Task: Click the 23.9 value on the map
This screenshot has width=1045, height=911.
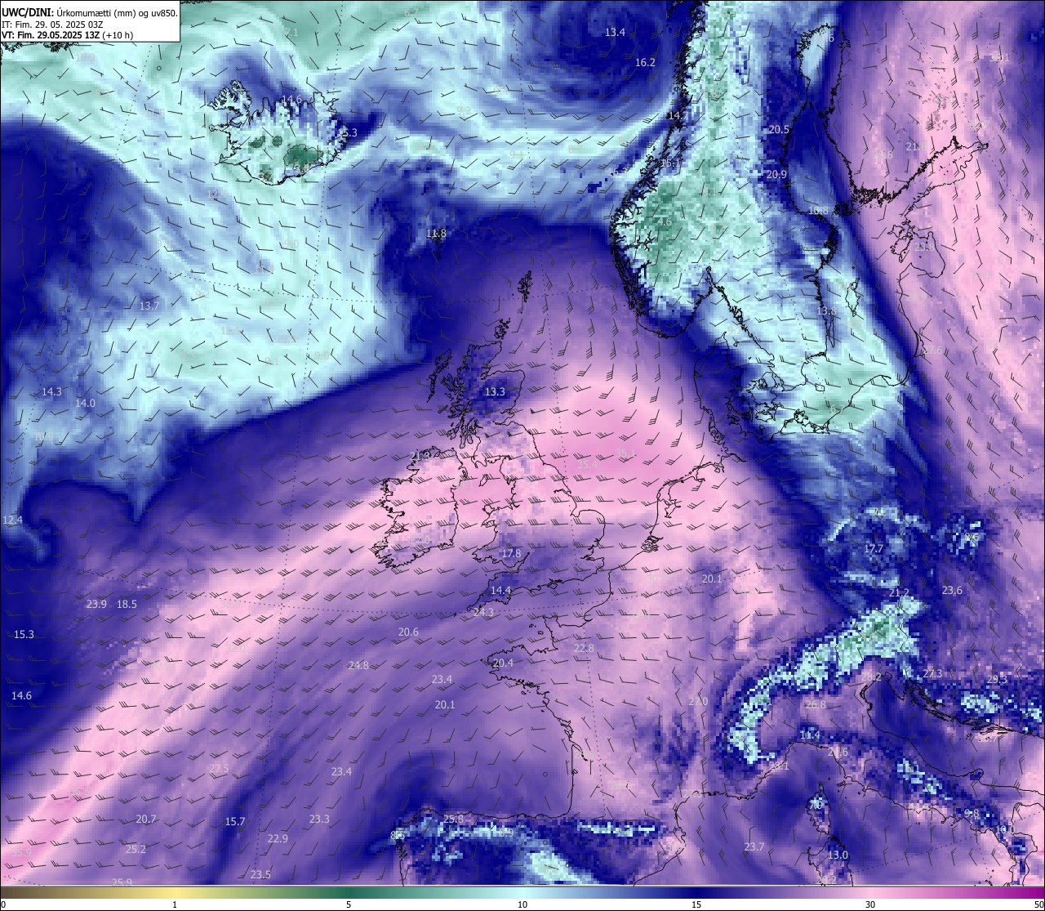Action: (96, 604)
